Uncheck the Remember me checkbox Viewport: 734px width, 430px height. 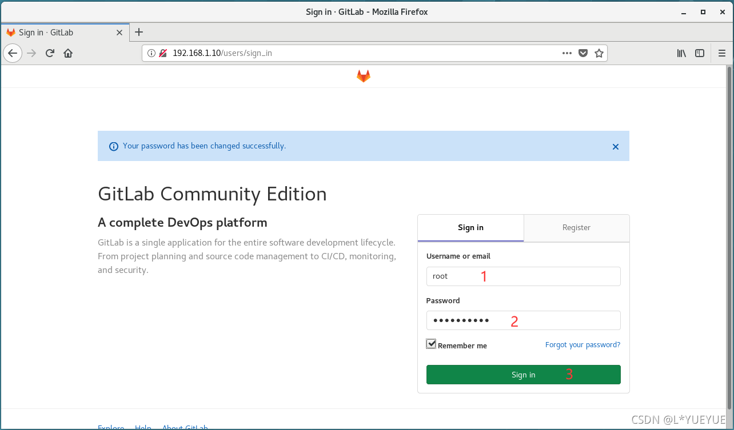[431, 344]
